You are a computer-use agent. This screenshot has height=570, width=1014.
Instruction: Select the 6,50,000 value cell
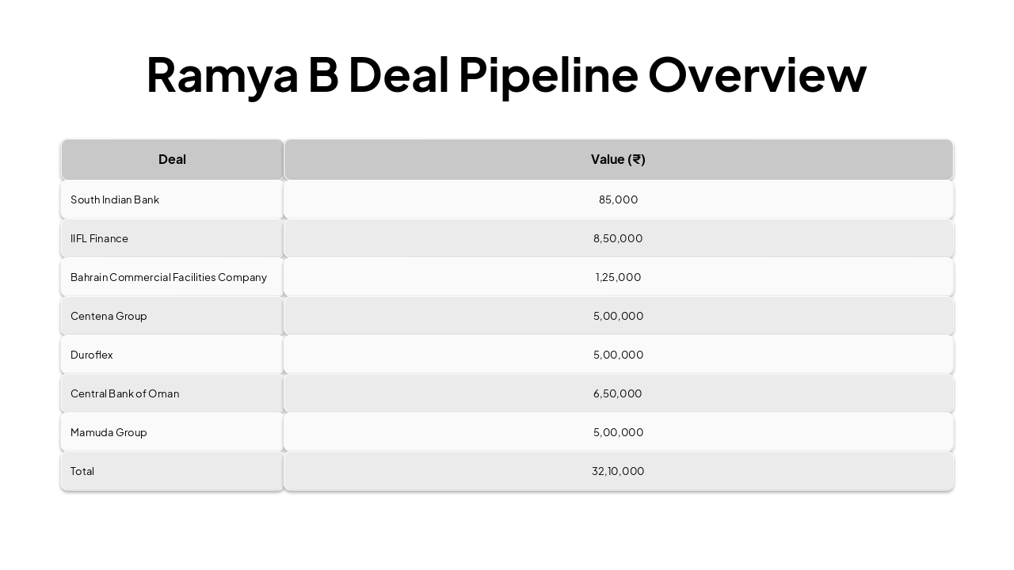point(618,393)
